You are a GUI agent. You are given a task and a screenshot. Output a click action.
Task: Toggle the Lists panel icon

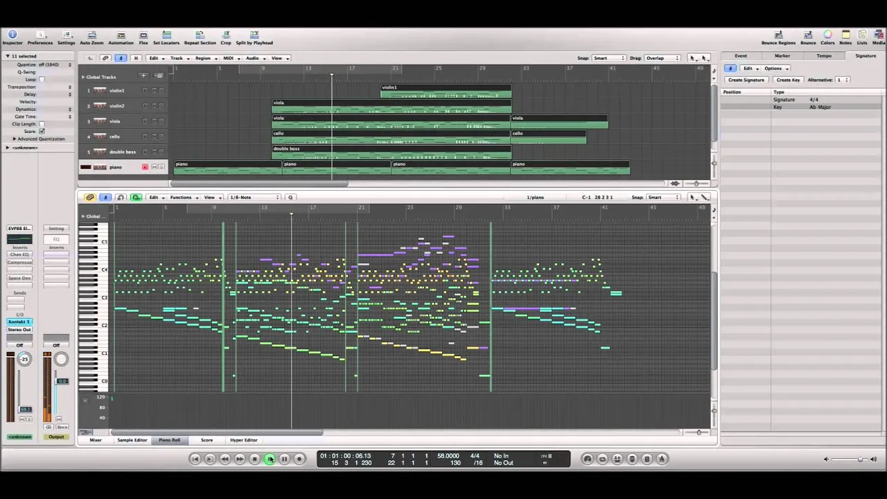click(x=862, y=37)
